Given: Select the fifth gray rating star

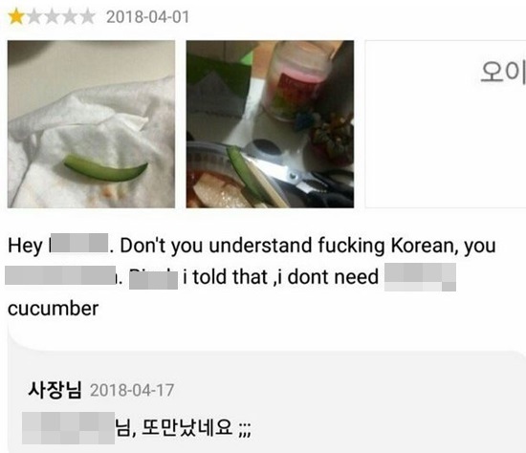Looking at the screenshot, I should pyautogui.click(x=88, y=17).
